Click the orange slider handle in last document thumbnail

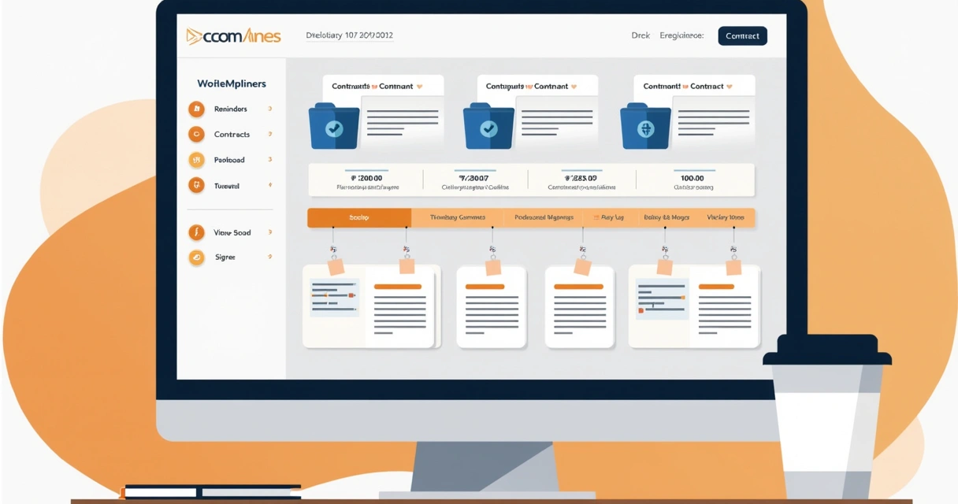(x=682, y=298)
